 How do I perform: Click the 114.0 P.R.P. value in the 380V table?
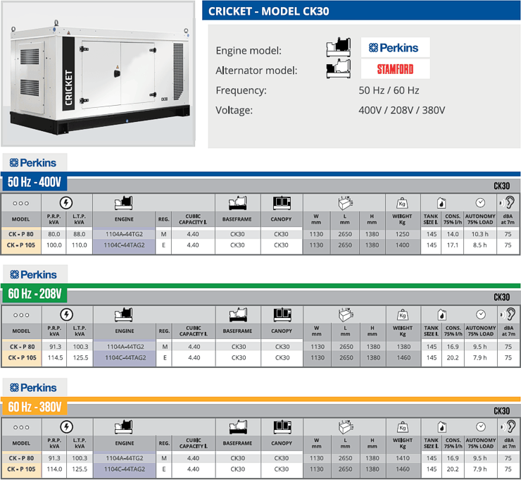coord(54,469)
